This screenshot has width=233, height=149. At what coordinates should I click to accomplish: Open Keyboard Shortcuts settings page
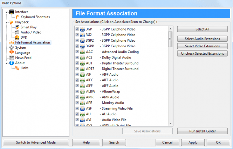coord(35,17)
